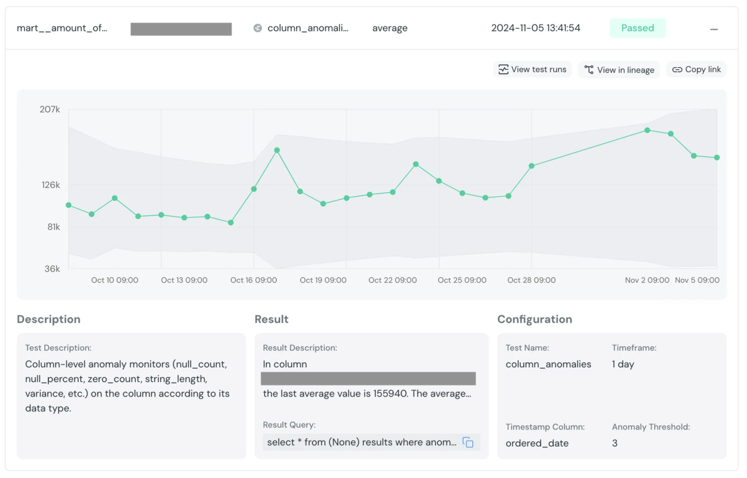
Task: Open View in lineage
Action: point(619,70)
